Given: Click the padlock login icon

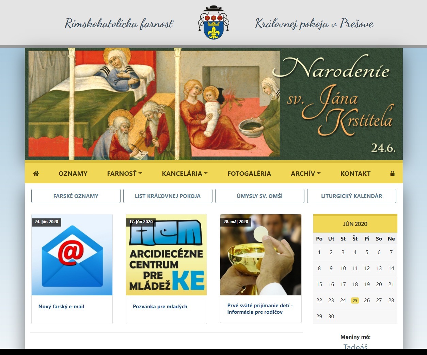Looking at the screenshot, I should click(x=392, y=173).
